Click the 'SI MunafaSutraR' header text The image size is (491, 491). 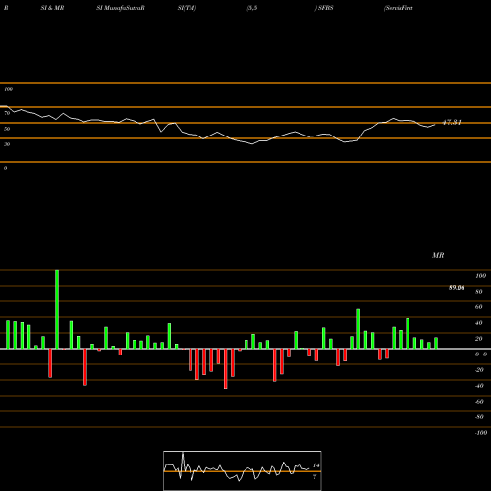121,8
